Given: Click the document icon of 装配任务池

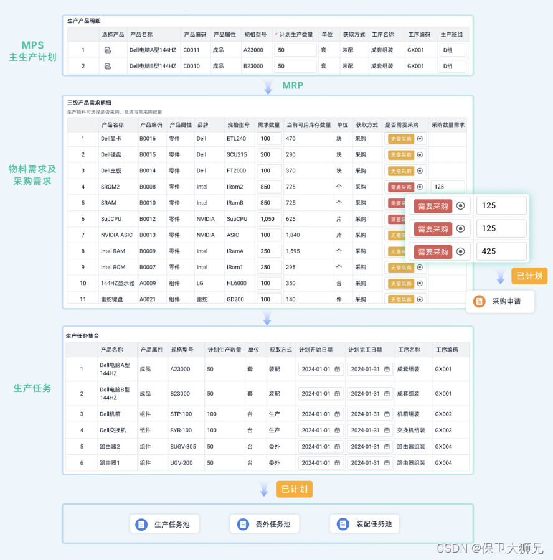Looking at the screenshot, I should click(x=343, y=524).
